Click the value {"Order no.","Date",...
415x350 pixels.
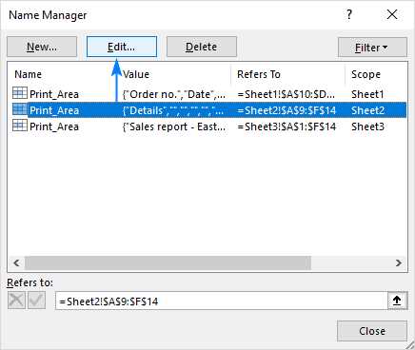tap(174, 94)
